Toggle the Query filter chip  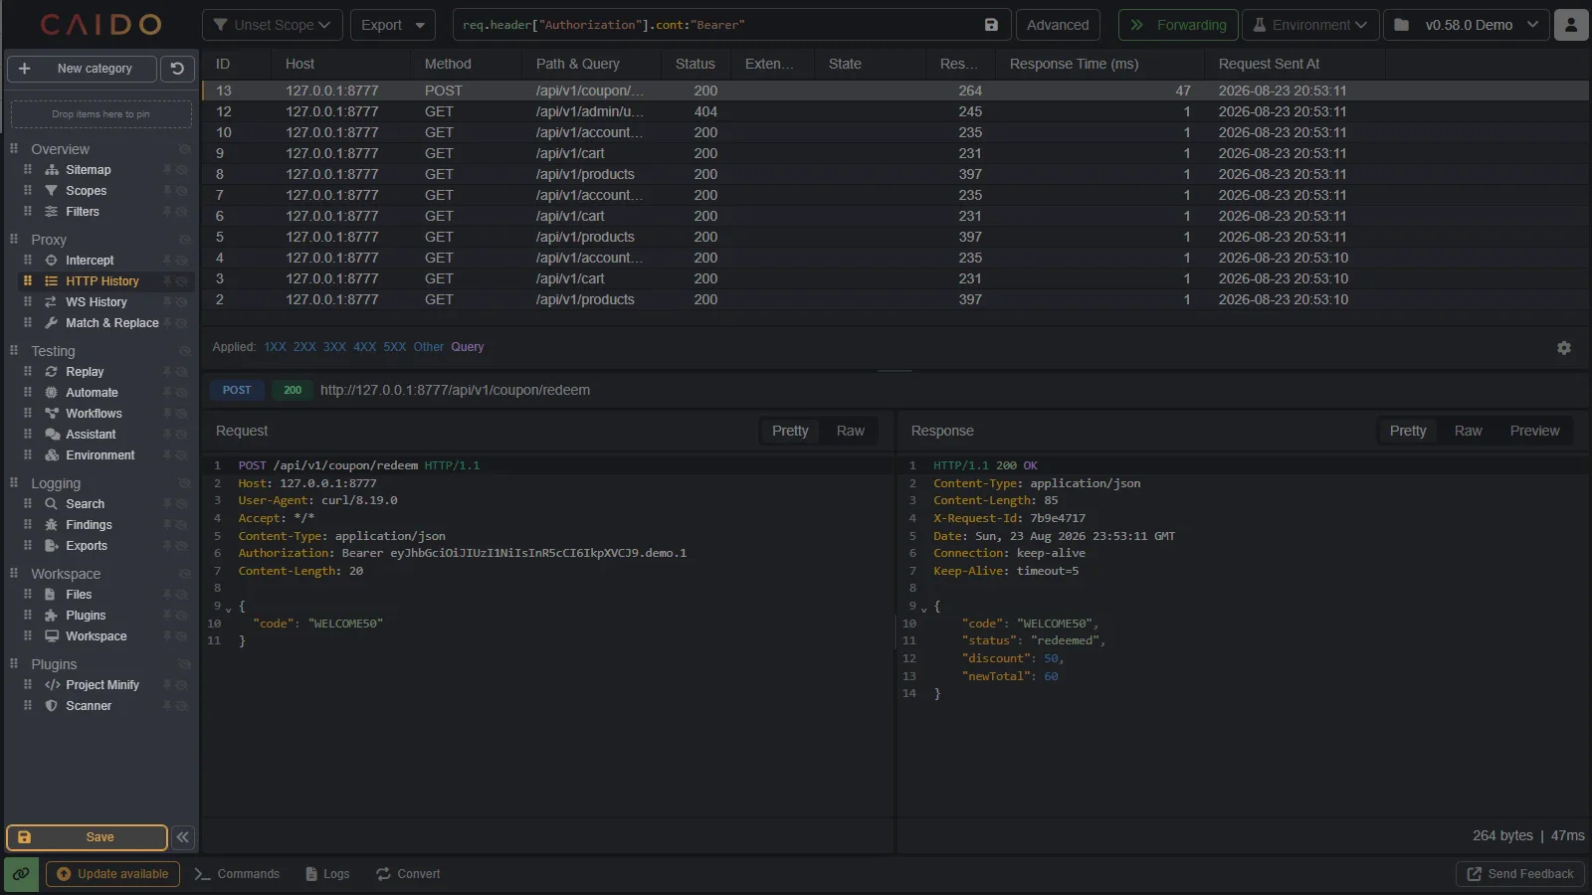pos(467,347)
